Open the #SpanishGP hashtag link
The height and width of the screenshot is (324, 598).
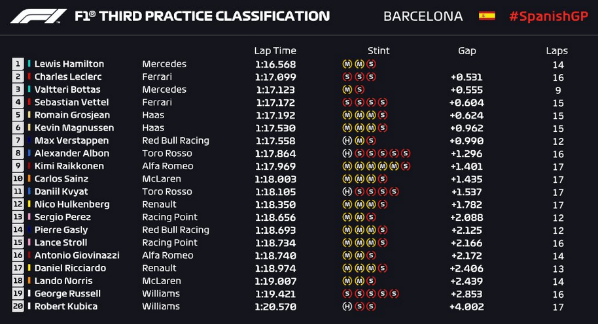(x=548, y=16)
